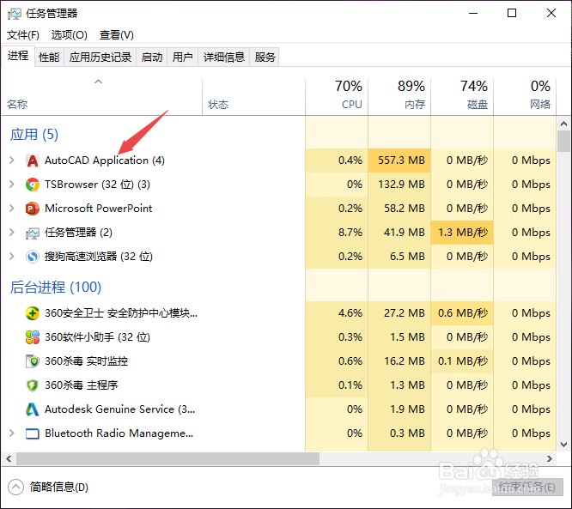Select the AutoCAD Application (4) row name
This screenshot has width=572, height=509.
[105, 161]
